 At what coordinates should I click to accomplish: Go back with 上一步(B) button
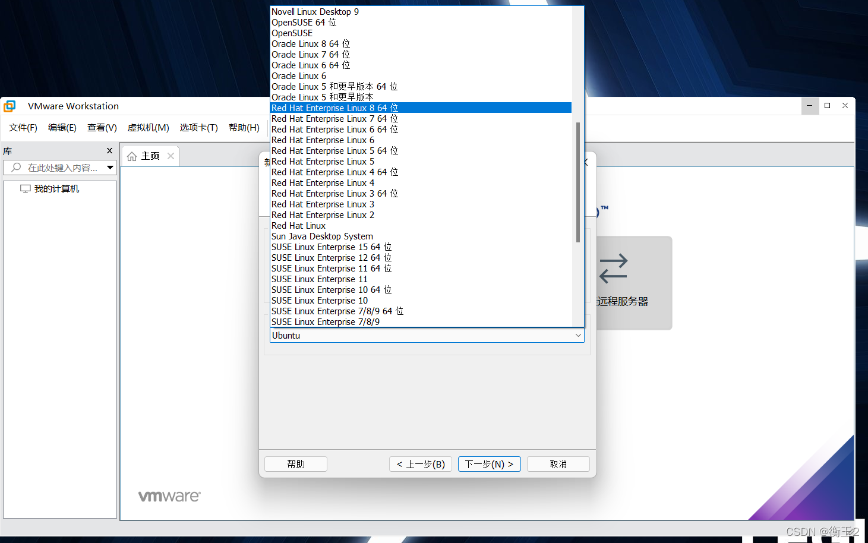[x=421, y=464]
